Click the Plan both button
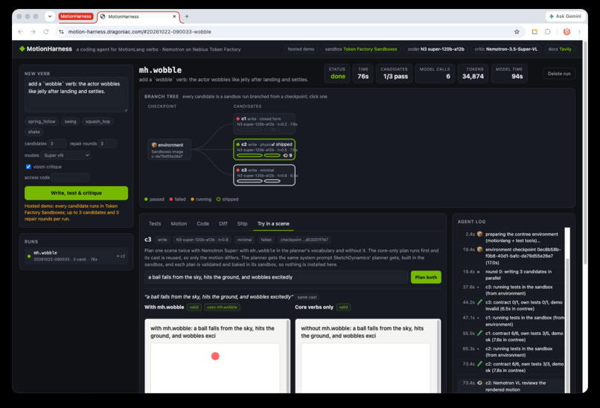 (426, 277)
